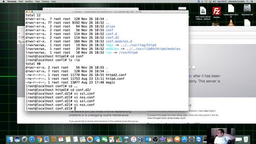Open Spotlight search in menu bar
The width and height of the screenshot is (256, 144).
point(248,2)
